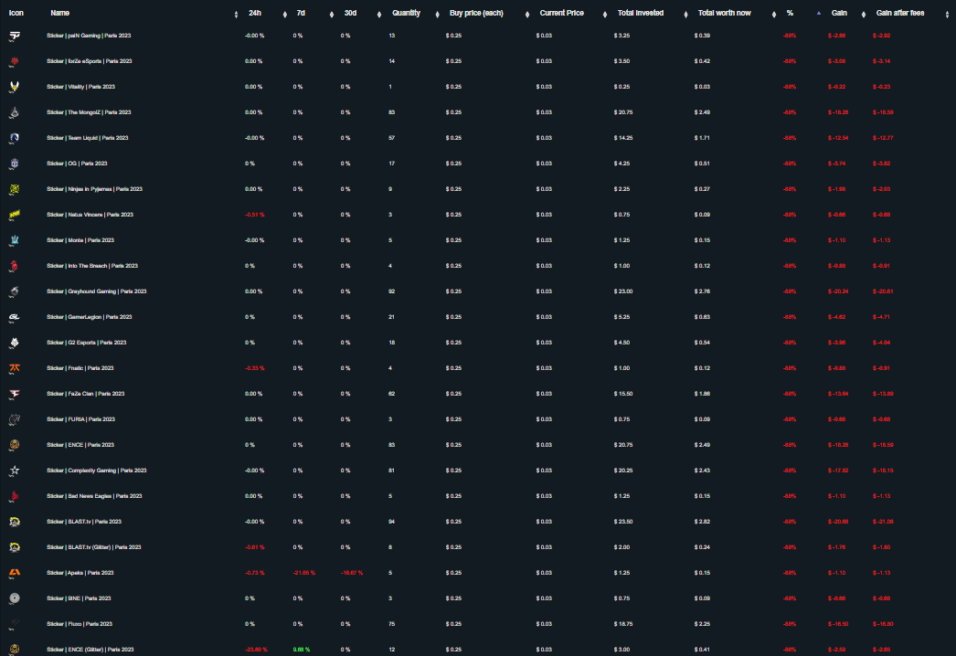Click the 9INE sticker icon

coord(15,599)
